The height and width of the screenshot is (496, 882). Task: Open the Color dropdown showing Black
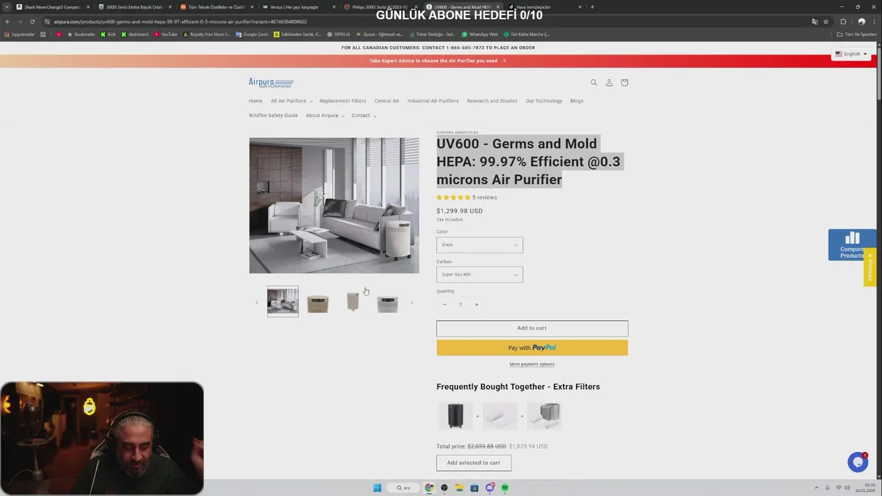click(480, 245)
